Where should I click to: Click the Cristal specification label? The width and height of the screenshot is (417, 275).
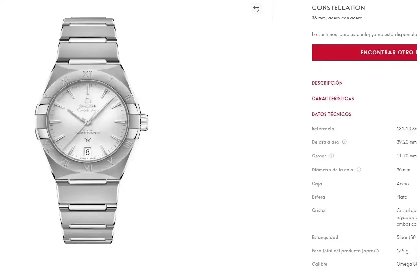point(319,210)
